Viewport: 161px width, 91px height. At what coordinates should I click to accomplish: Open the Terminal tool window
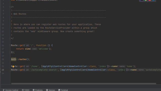63,90
